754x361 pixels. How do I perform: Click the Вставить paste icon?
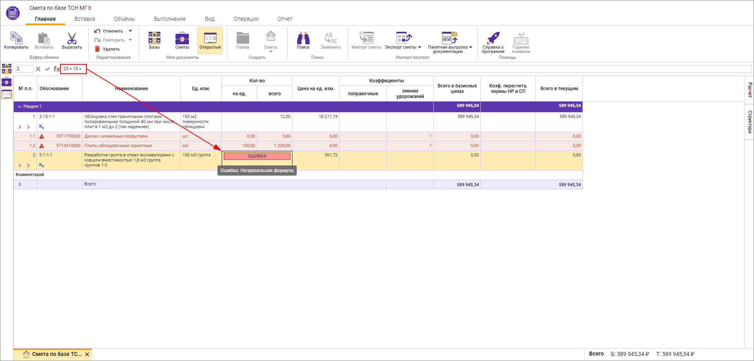(x=44, y=38)
